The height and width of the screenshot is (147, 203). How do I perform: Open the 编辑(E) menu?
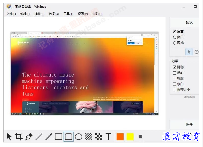pos(25,14)
